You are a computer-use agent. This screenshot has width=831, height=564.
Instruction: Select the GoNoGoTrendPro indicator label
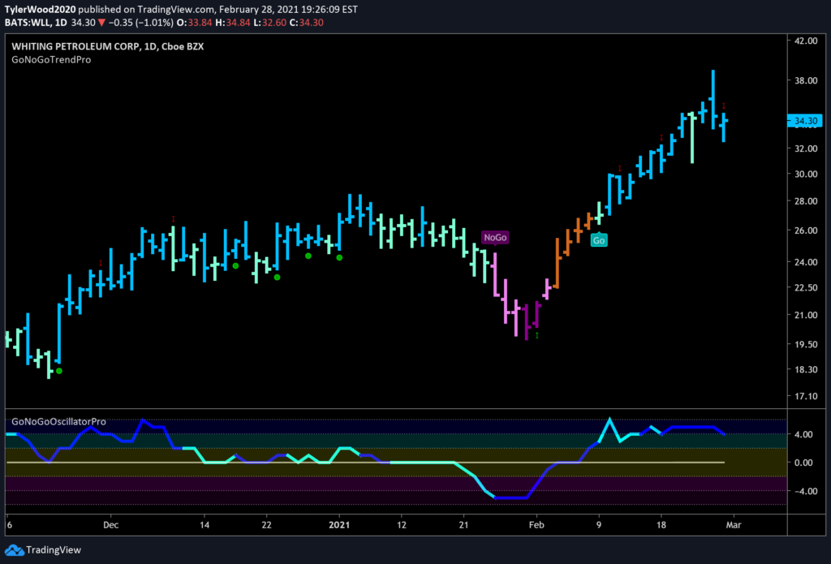[x=51, y=60]
